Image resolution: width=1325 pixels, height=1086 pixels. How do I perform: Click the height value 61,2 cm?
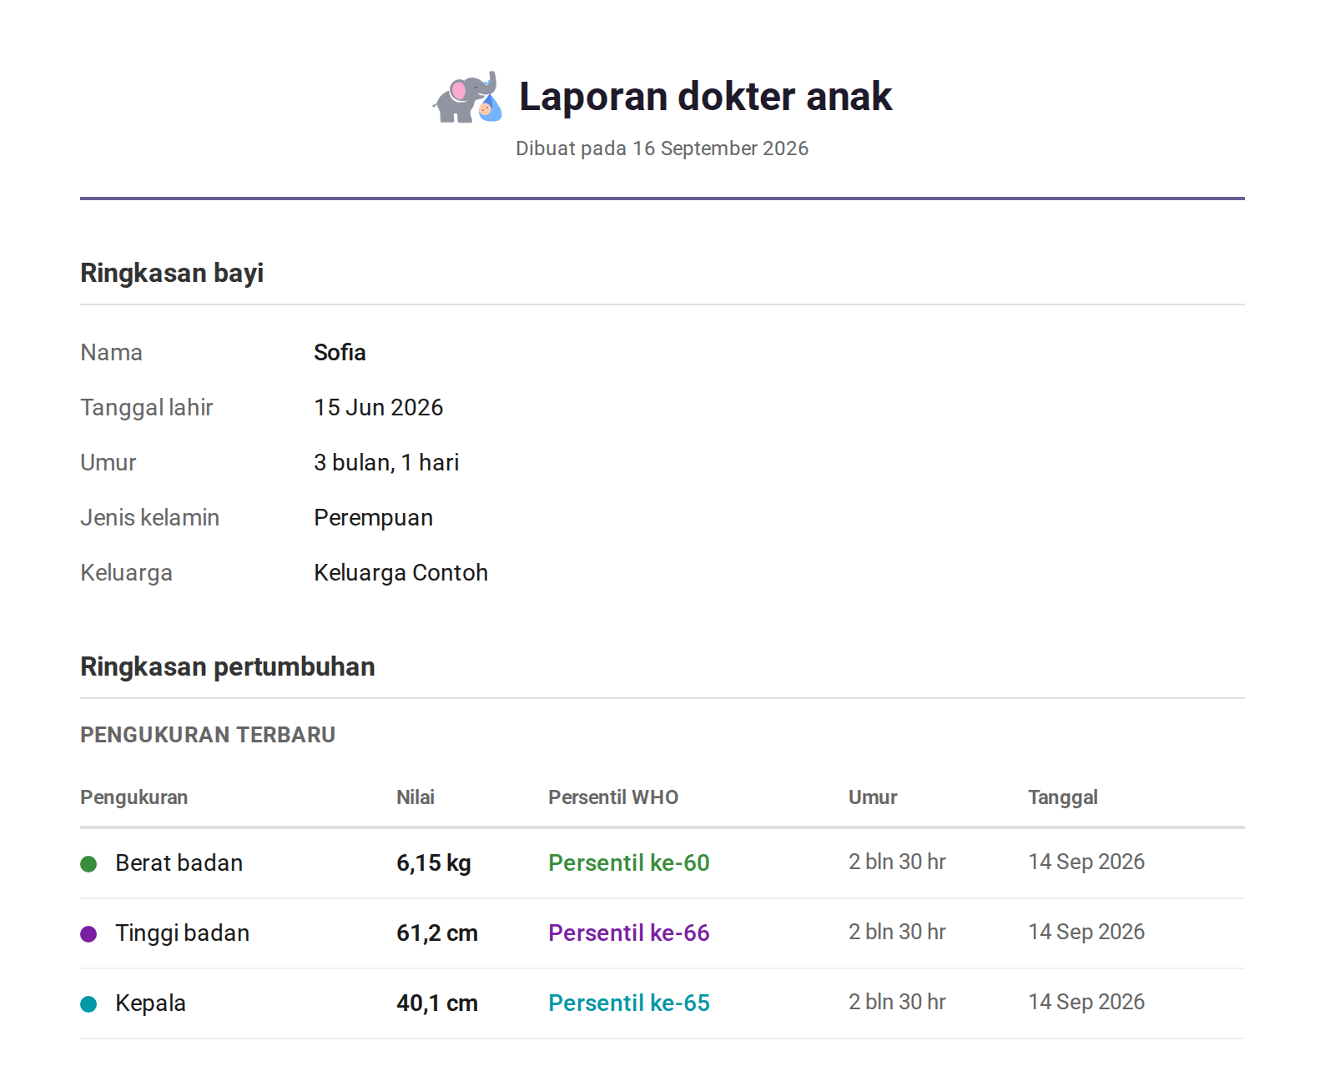[437, 933]
